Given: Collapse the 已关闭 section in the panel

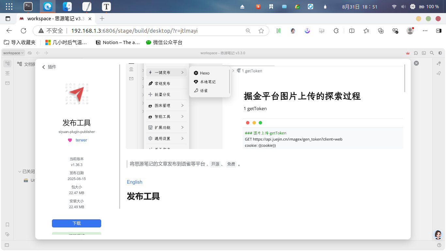Looking at the screenshot, I should (x=20, y=171).
